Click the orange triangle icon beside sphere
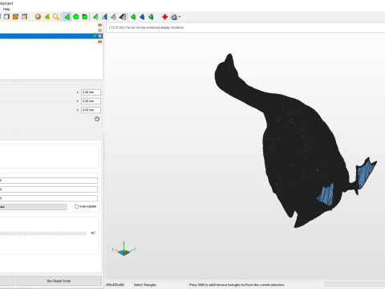385x289 pixels. (x=47, y=17)
